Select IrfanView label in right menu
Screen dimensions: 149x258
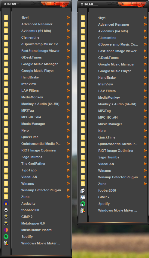pyautogui.click(x=105, y=84)
